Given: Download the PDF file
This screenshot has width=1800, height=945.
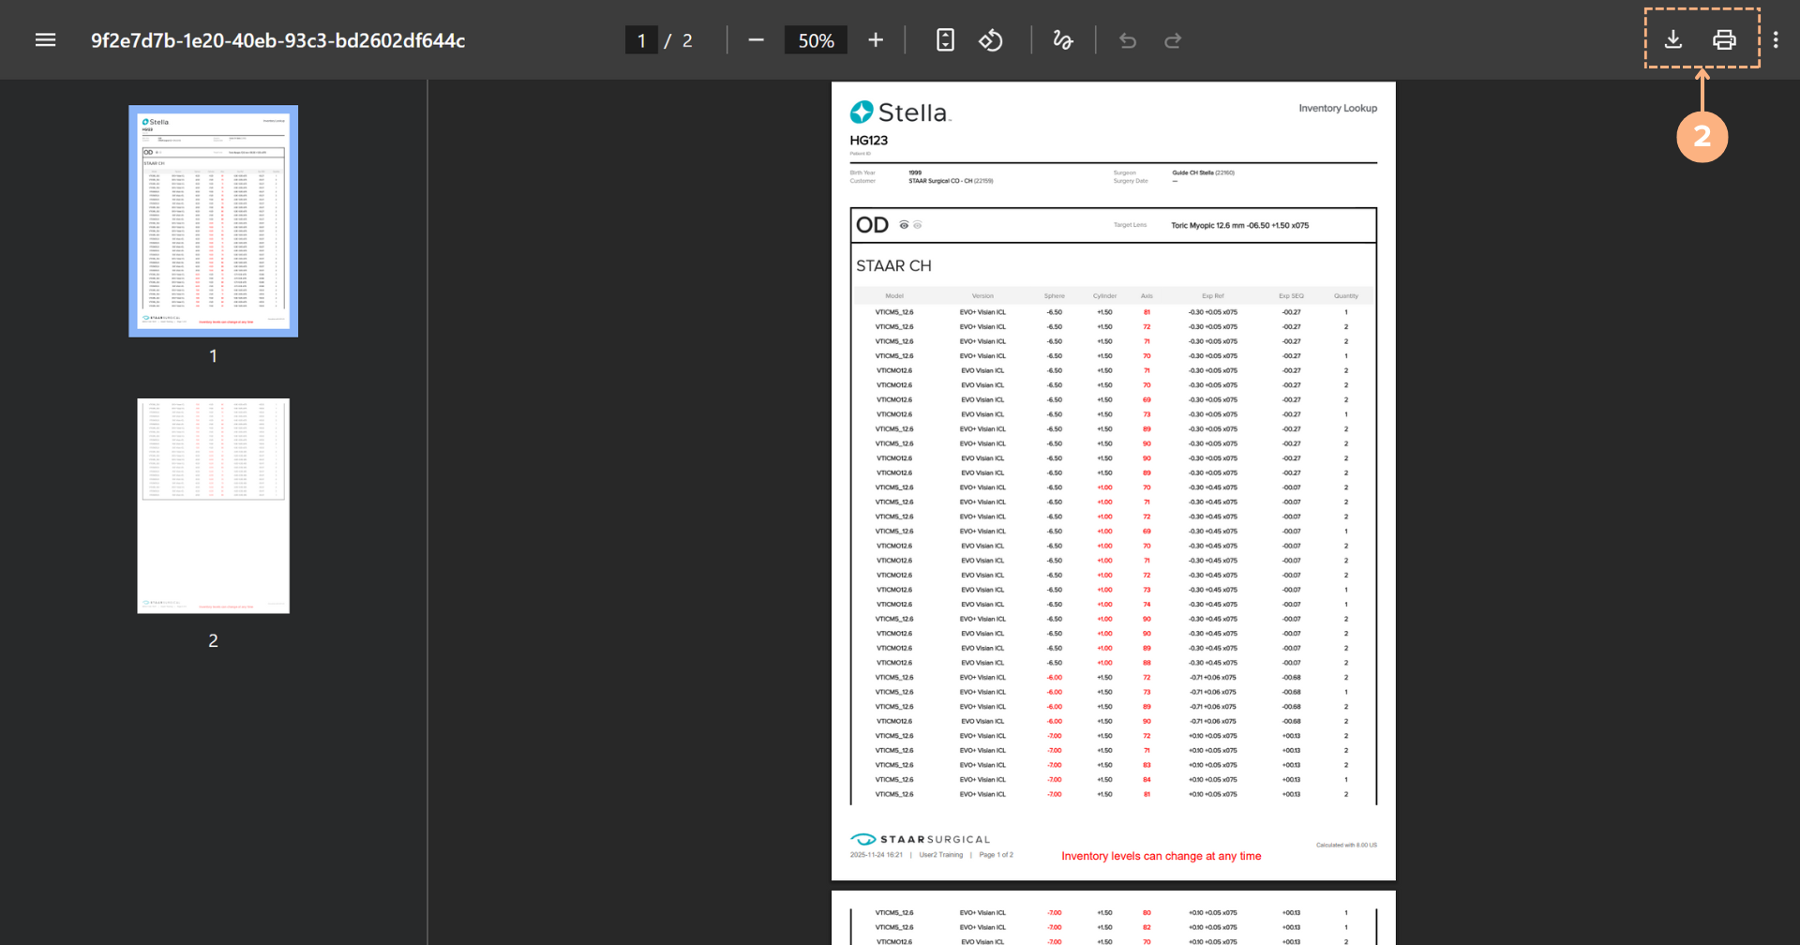Looking at the screenshot, I should tap(1673, 39).
